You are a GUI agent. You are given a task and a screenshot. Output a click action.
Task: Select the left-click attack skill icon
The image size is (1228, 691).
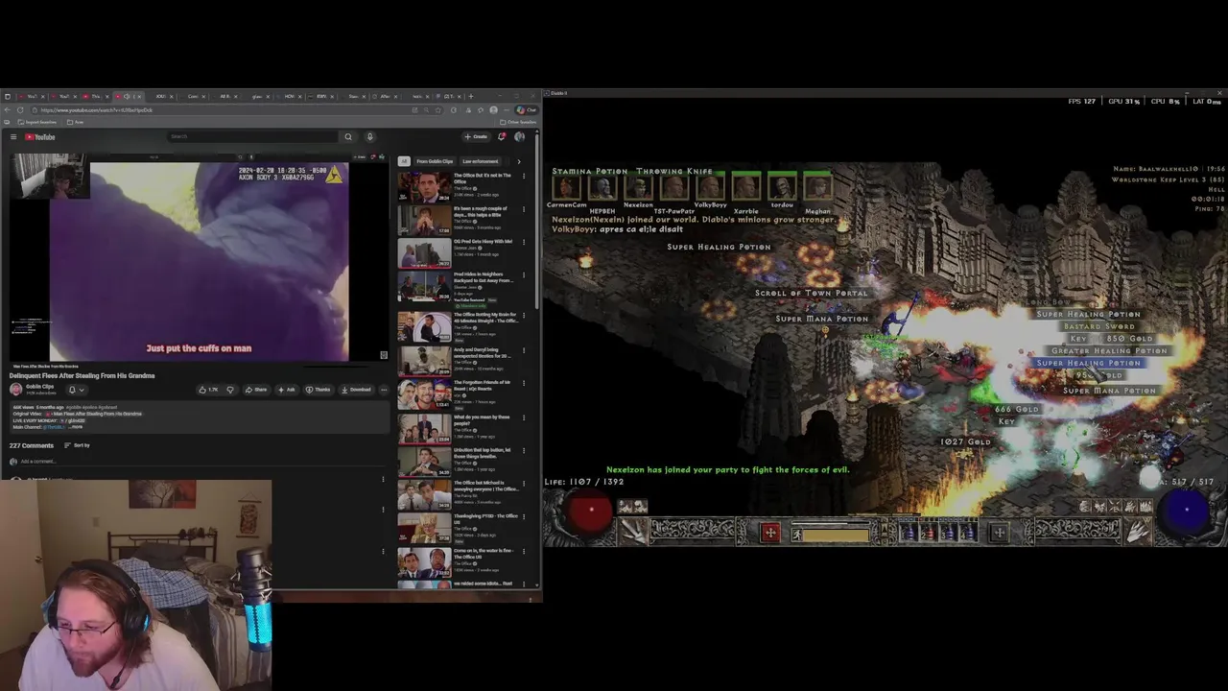click(x=631, y=530)
